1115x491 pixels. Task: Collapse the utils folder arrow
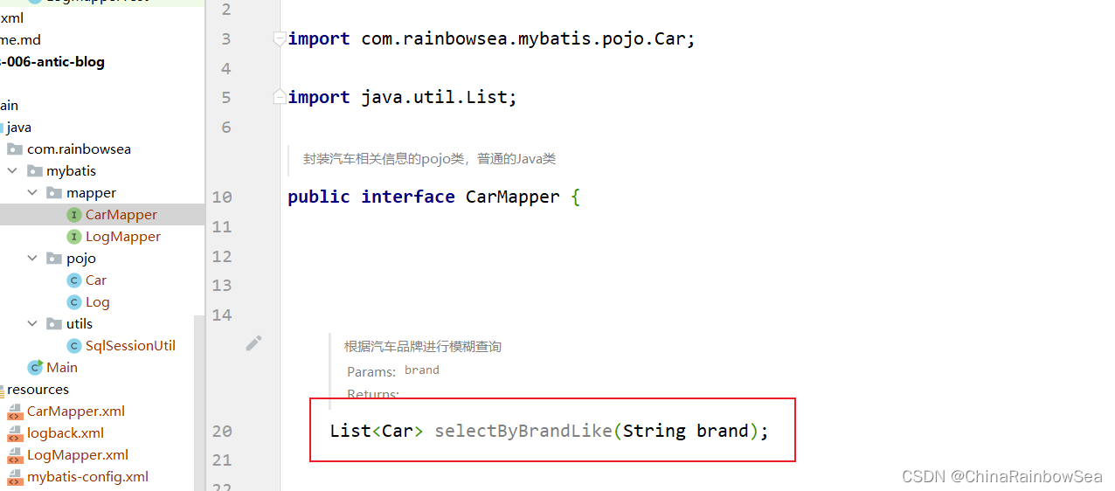(x=32, y=324)
